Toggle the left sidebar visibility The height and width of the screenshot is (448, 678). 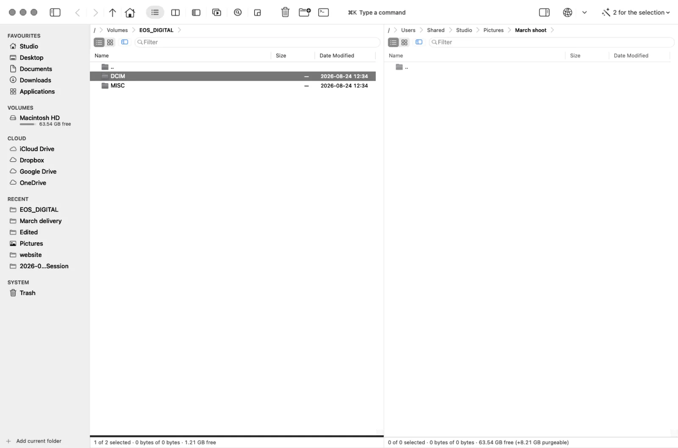point(55,12)
